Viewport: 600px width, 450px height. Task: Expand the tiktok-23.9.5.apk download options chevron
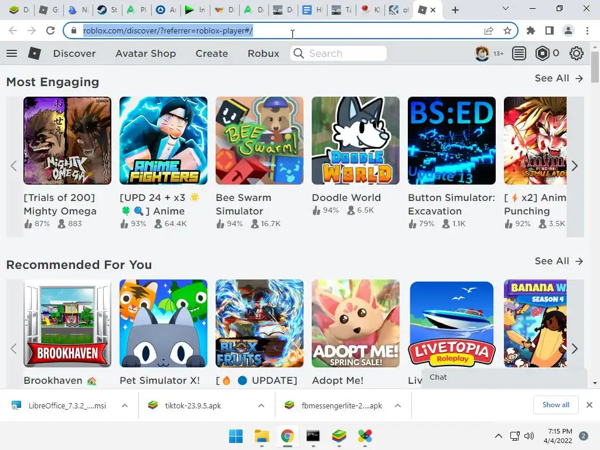coord(261,405)
